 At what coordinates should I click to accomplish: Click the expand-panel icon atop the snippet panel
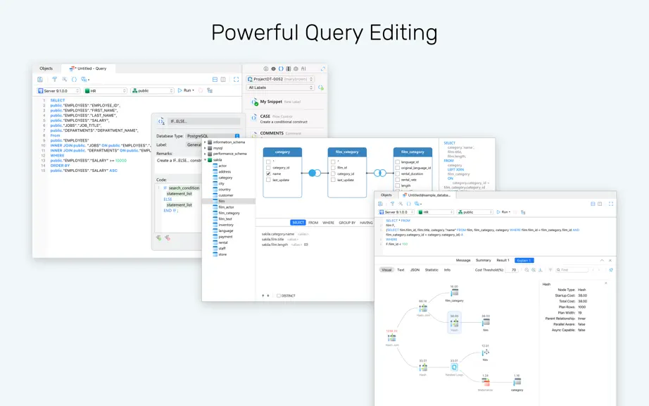323,69
